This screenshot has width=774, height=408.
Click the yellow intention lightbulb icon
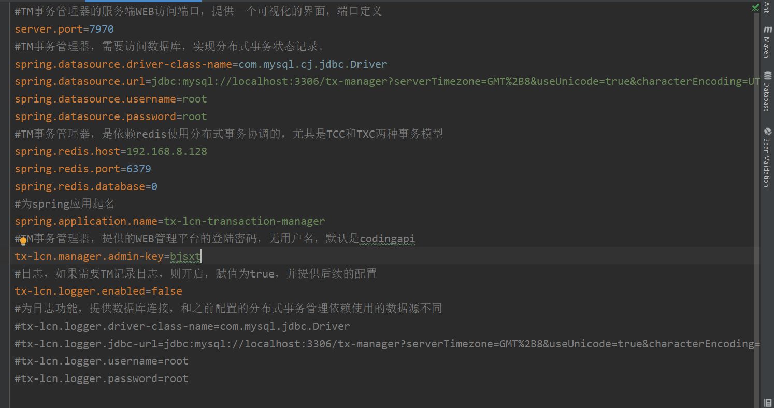coord(23,241)
